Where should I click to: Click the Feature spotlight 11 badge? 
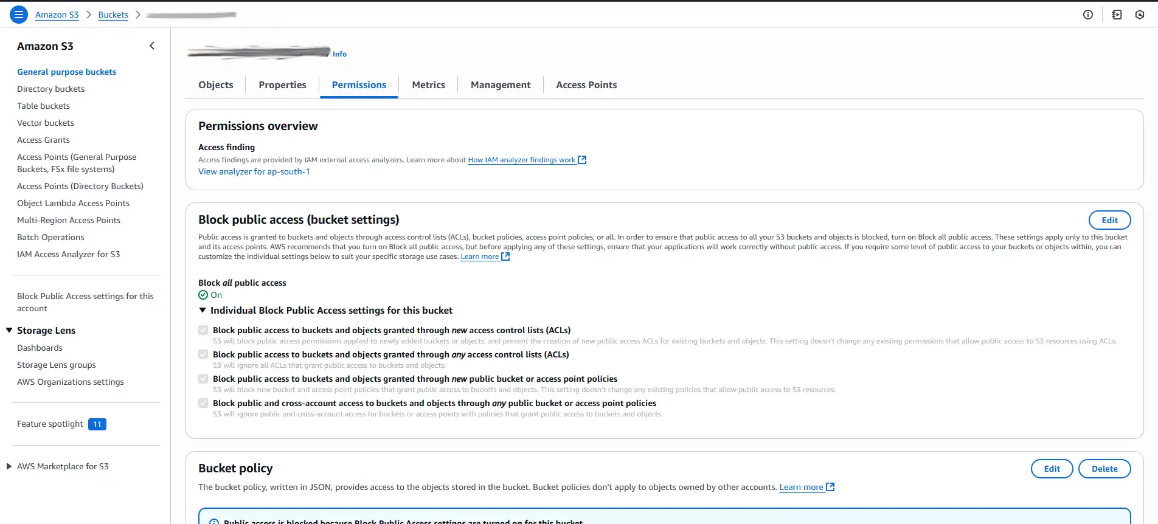[97, 424]
